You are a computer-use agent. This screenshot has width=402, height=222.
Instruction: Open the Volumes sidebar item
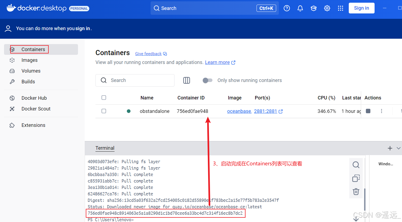(41, 71)
